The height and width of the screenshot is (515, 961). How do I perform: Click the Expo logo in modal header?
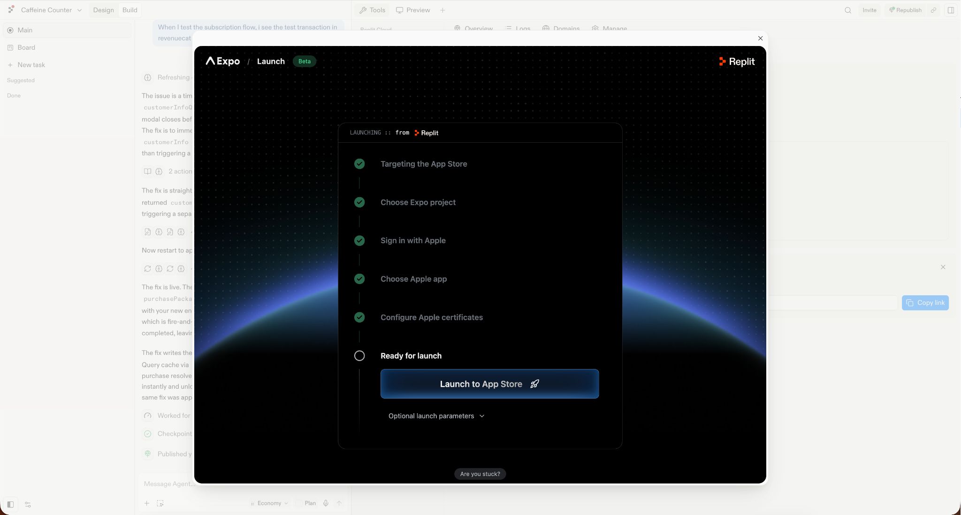coord(222,61)
